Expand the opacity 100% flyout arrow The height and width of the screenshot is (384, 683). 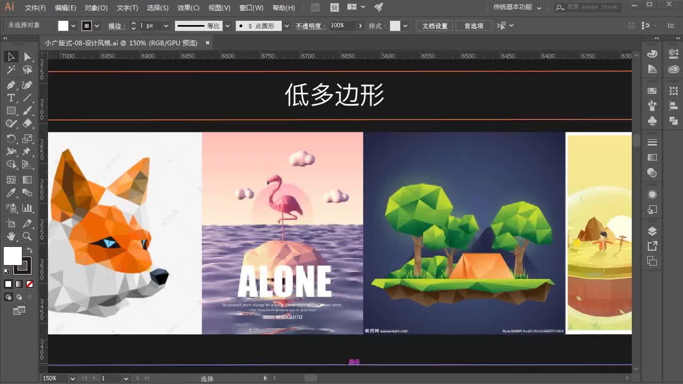(x=360, y=26)
